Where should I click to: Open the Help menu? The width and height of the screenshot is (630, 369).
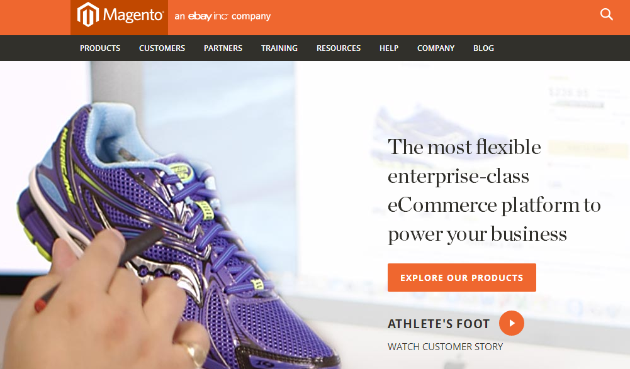coord(389,48)
